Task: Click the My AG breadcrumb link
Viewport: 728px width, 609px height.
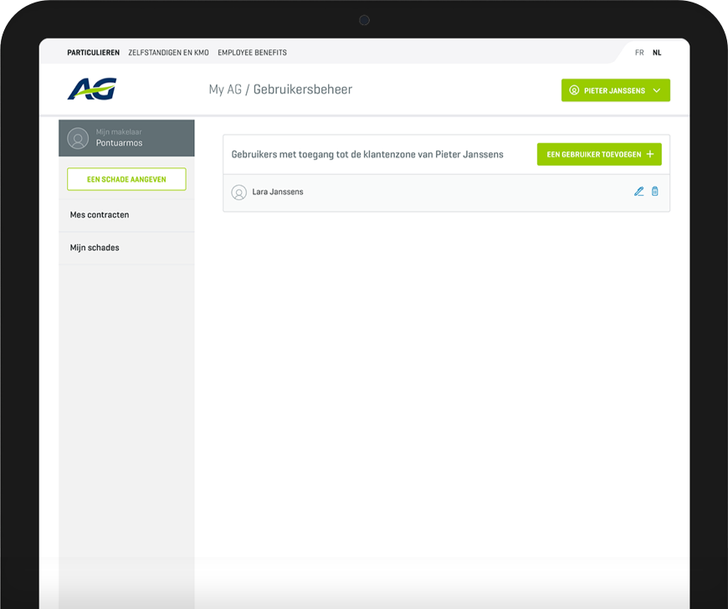Action: tap(224, 90)
